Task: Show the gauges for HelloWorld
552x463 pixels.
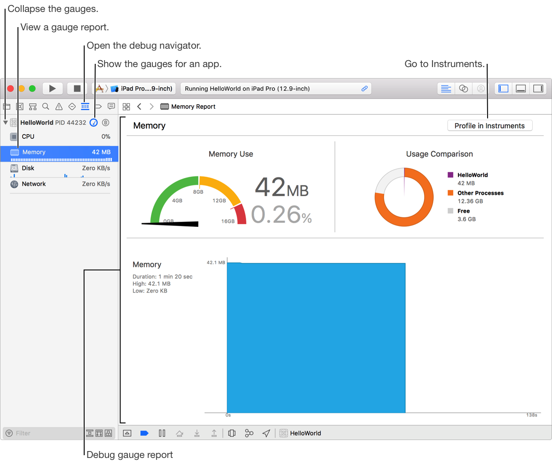Action: tap(94, 123)
